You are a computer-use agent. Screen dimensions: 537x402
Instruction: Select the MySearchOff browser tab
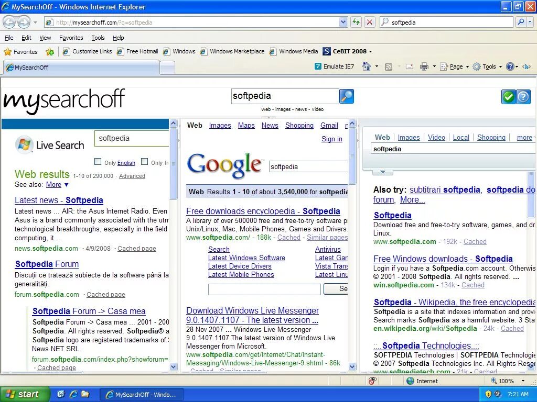(81, 68)
